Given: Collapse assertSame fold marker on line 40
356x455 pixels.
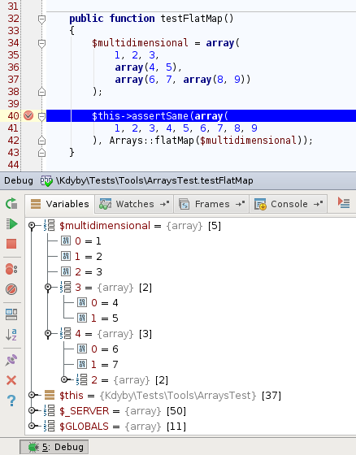Looking at the screenshot, I should pos(41,117).
